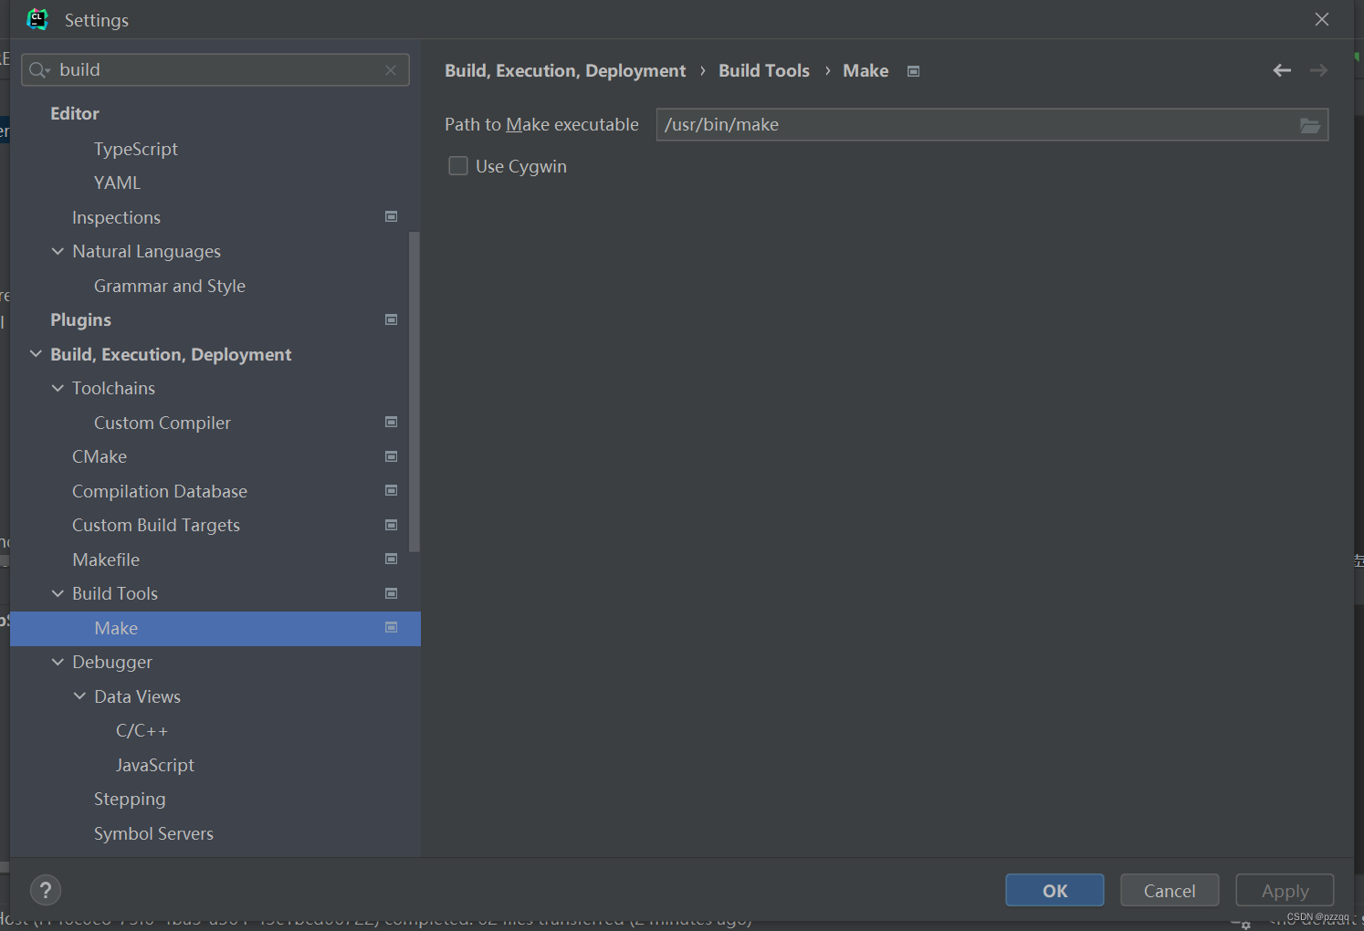The width and height of the screenshot is (1364, 931).
Task: Open the CMake settings page
Action: point(100,456)
